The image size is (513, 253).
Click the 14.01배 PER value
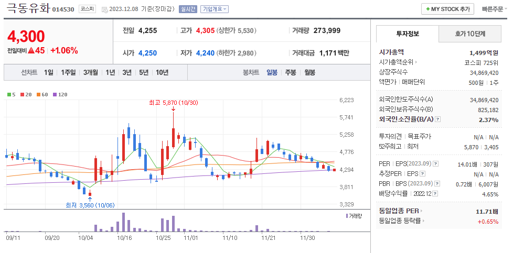466,164
